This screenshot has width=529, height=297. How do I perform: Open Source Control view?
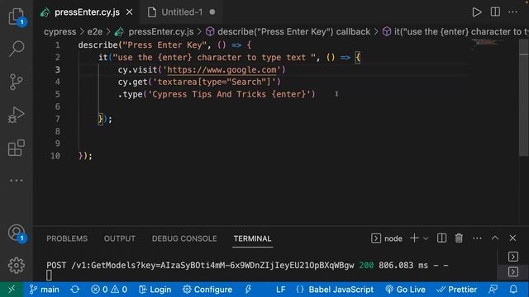click(x=17, y=82)
